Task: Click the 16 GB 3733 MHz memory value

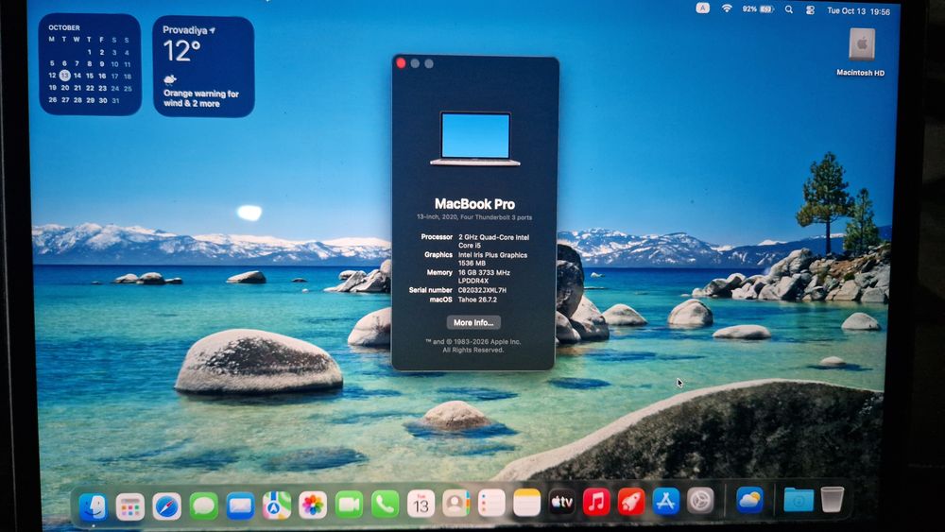Action: 484,277
